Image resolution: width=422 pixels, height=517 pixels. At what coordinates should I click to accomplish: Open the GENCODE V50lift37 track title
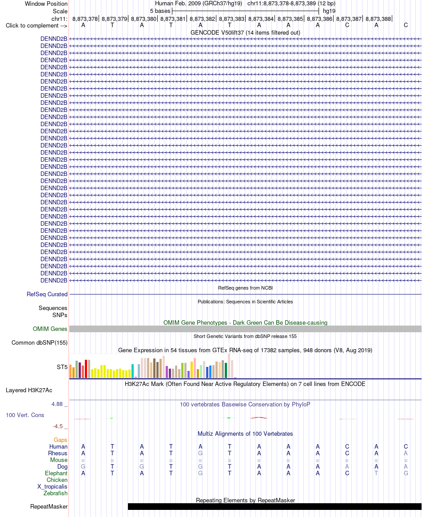click(245, 32)
